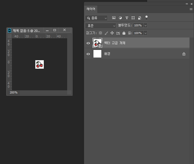Prevent auto-nesting artboard lock icon
This screenshot has height=164, width=194.
click(118, 33)
